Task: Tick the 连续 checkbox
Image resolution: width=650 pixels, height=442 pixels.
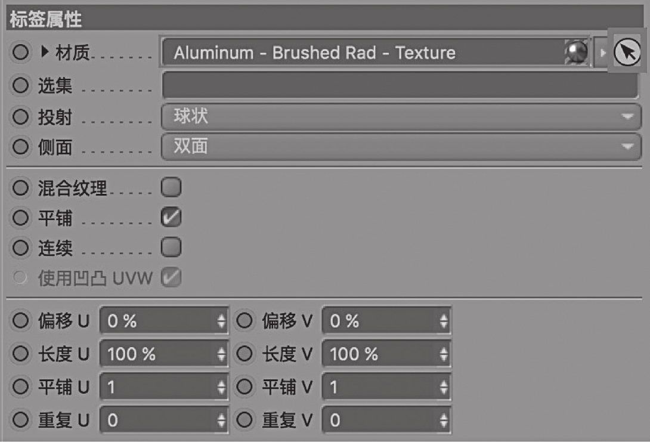Action: [171, 247]
